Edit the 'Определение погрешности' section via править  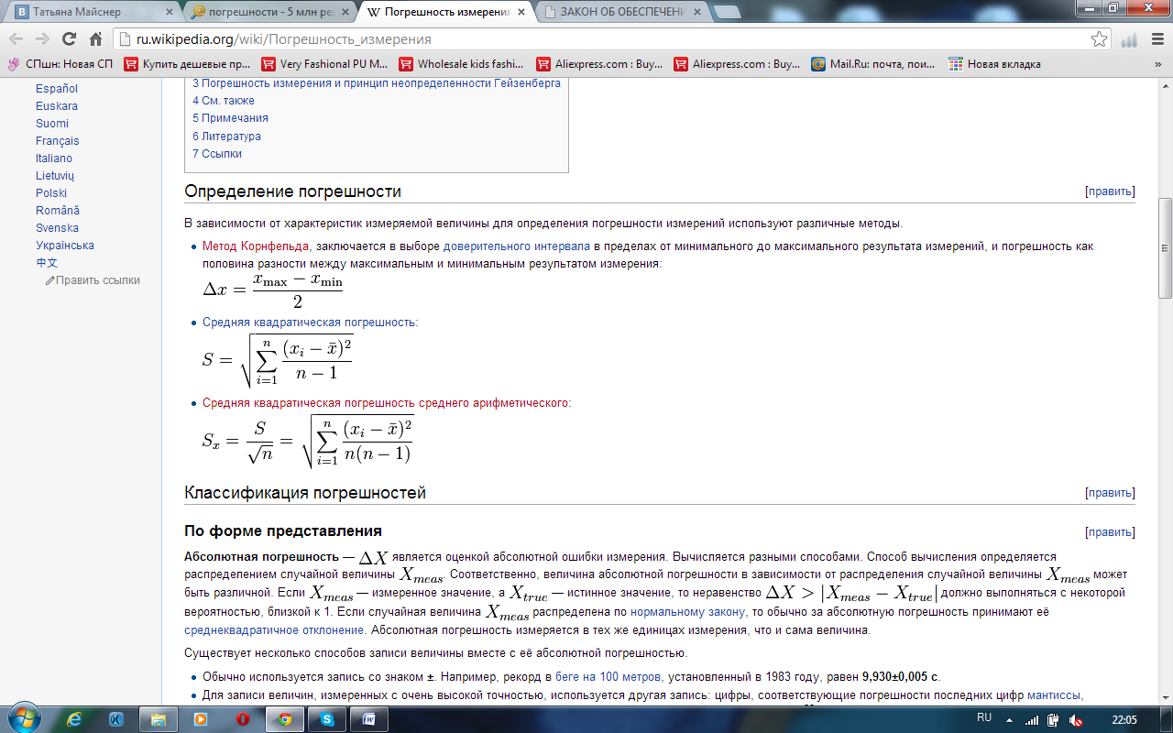coord(1110,191)
